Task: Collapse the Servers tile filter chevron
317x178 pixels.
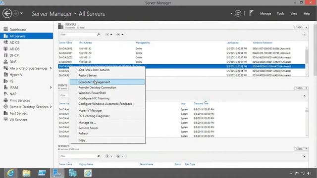Action: click(x=304, y=35)
